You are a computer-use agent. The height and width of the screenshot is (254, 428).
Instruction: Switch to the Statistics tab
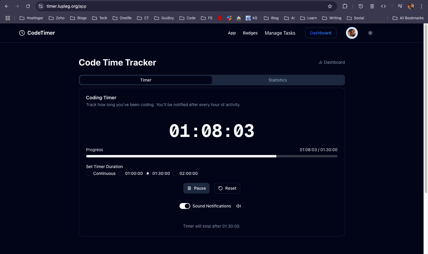tap(278, 80)
